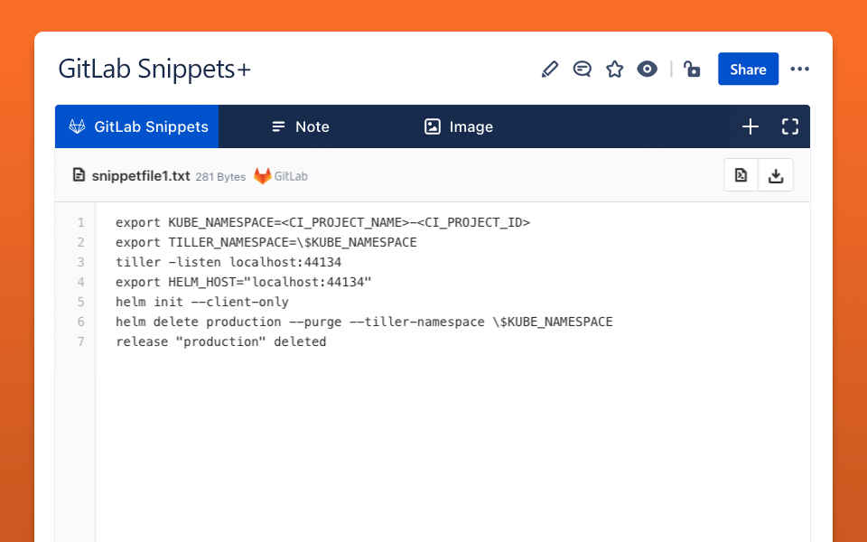Download snippetfile1.txt using the download icon

point(776,175)
